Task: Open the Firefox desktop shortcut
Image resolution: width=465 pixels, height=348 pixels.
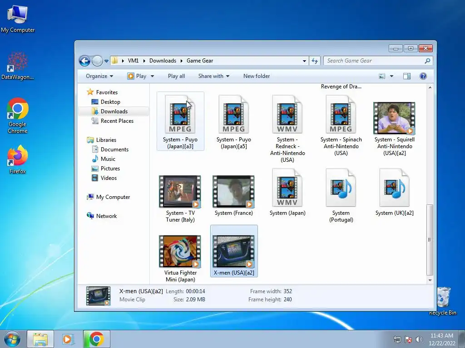Action: pos(18,159)
